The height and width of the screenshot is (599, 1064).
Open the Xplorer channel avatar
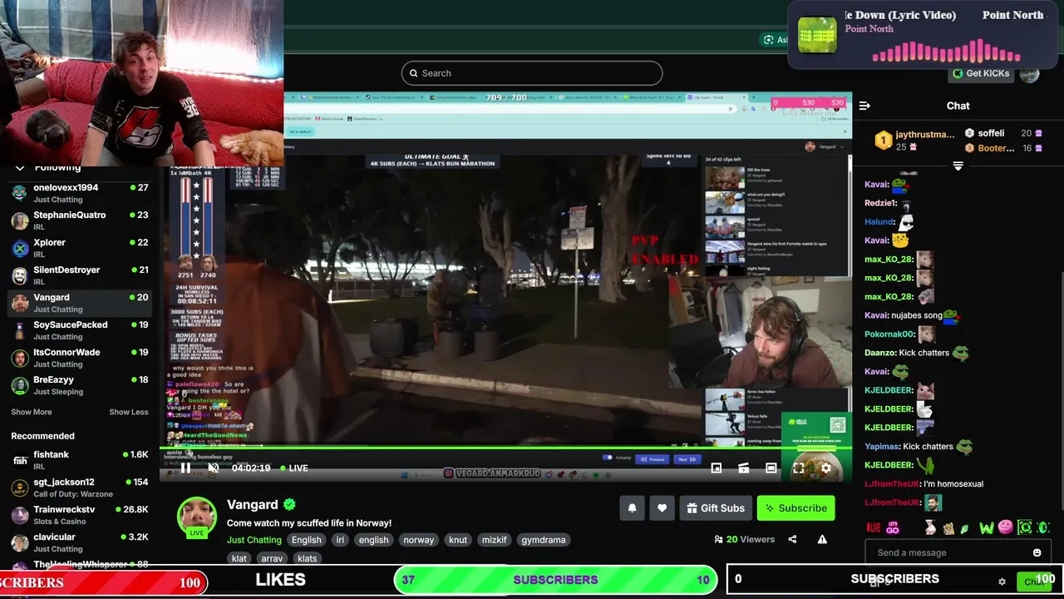pyautogui.click(x=20, y=248)
